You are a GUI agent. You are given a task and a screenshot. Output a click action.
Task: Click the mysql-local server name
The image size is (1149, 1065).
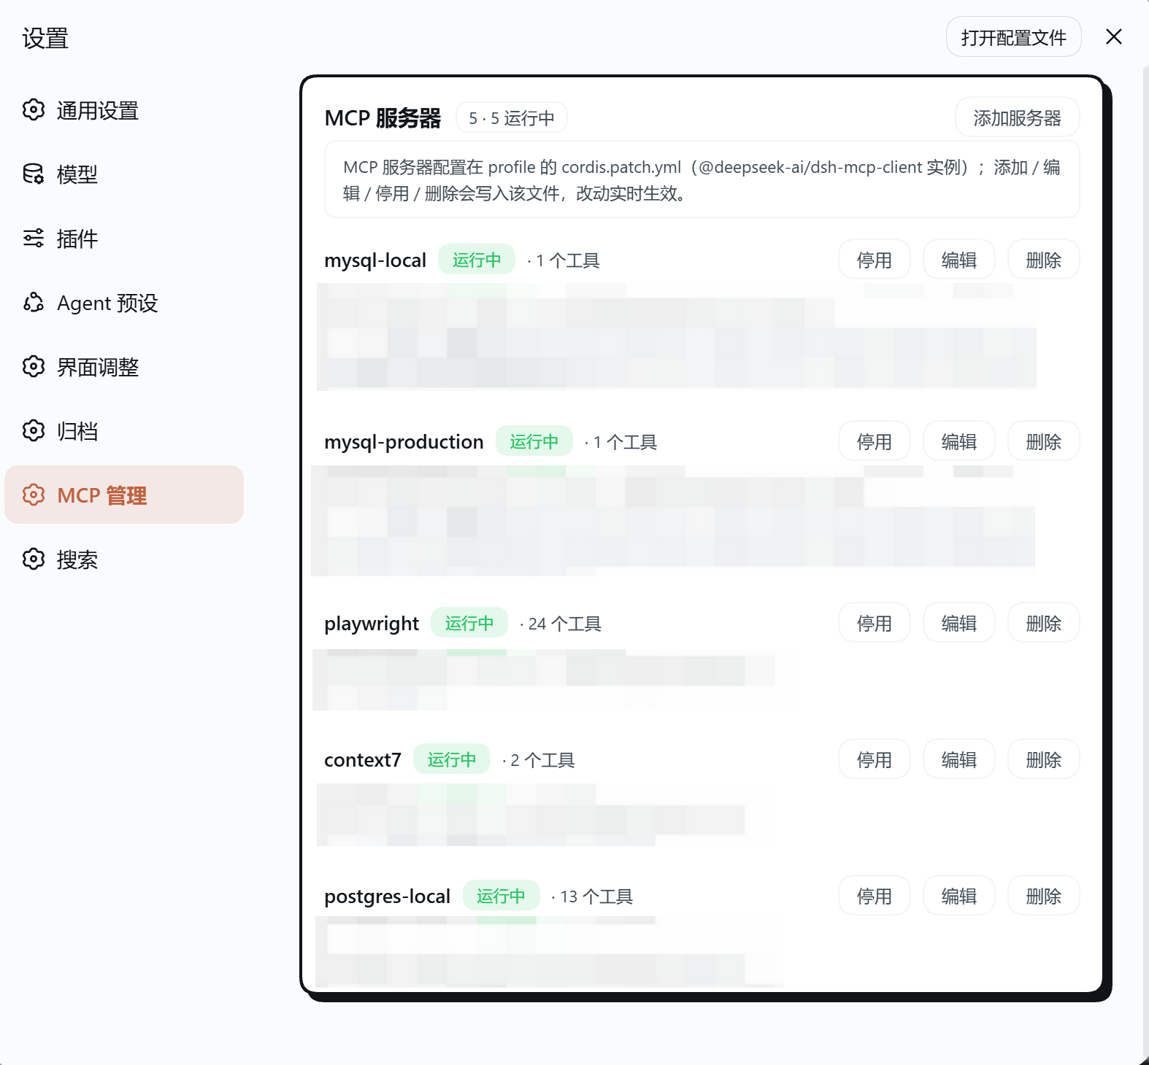click(375, 260)
